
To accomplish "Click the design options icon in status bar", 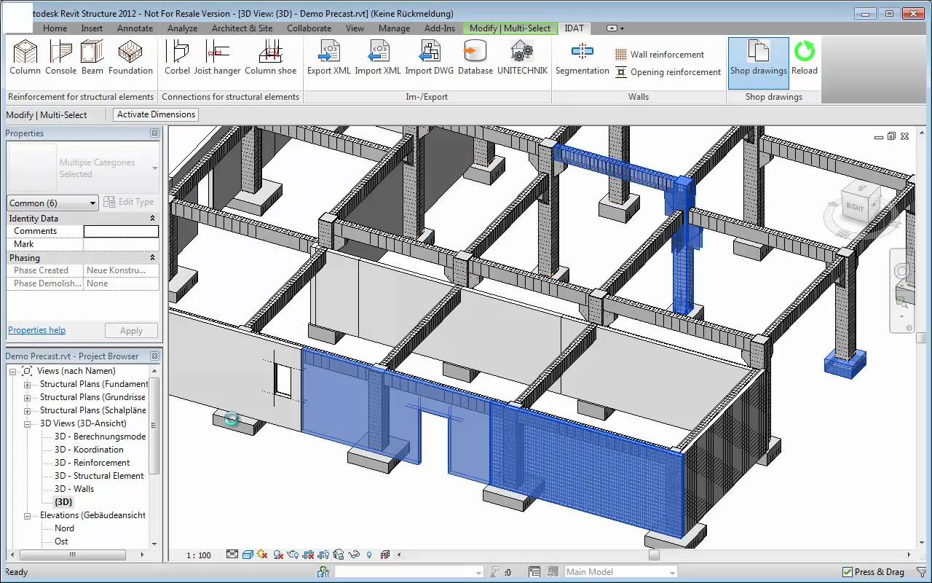I will click(x=534, y=572).
